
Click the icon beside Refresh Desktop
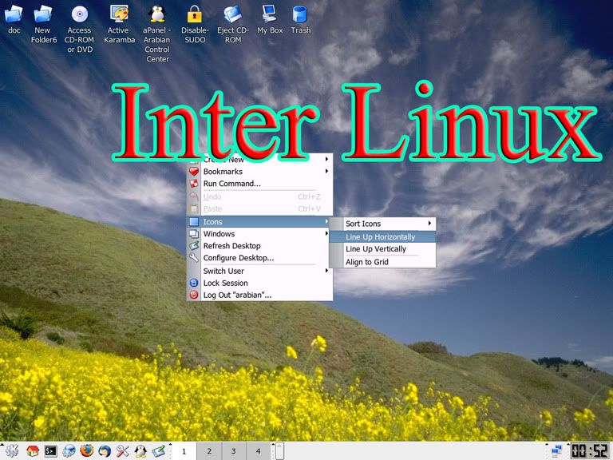[x=194, y=246]
